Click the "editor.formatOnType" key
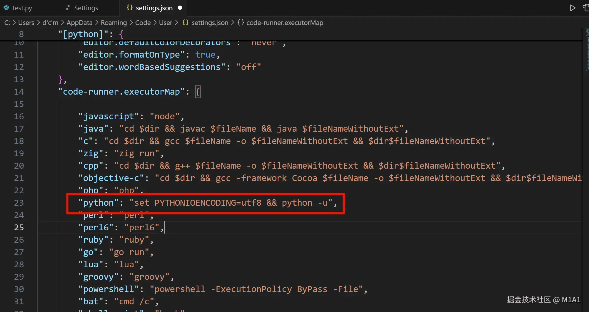The width and height of the screenshot is (589, 312). [x=131, y=55]
